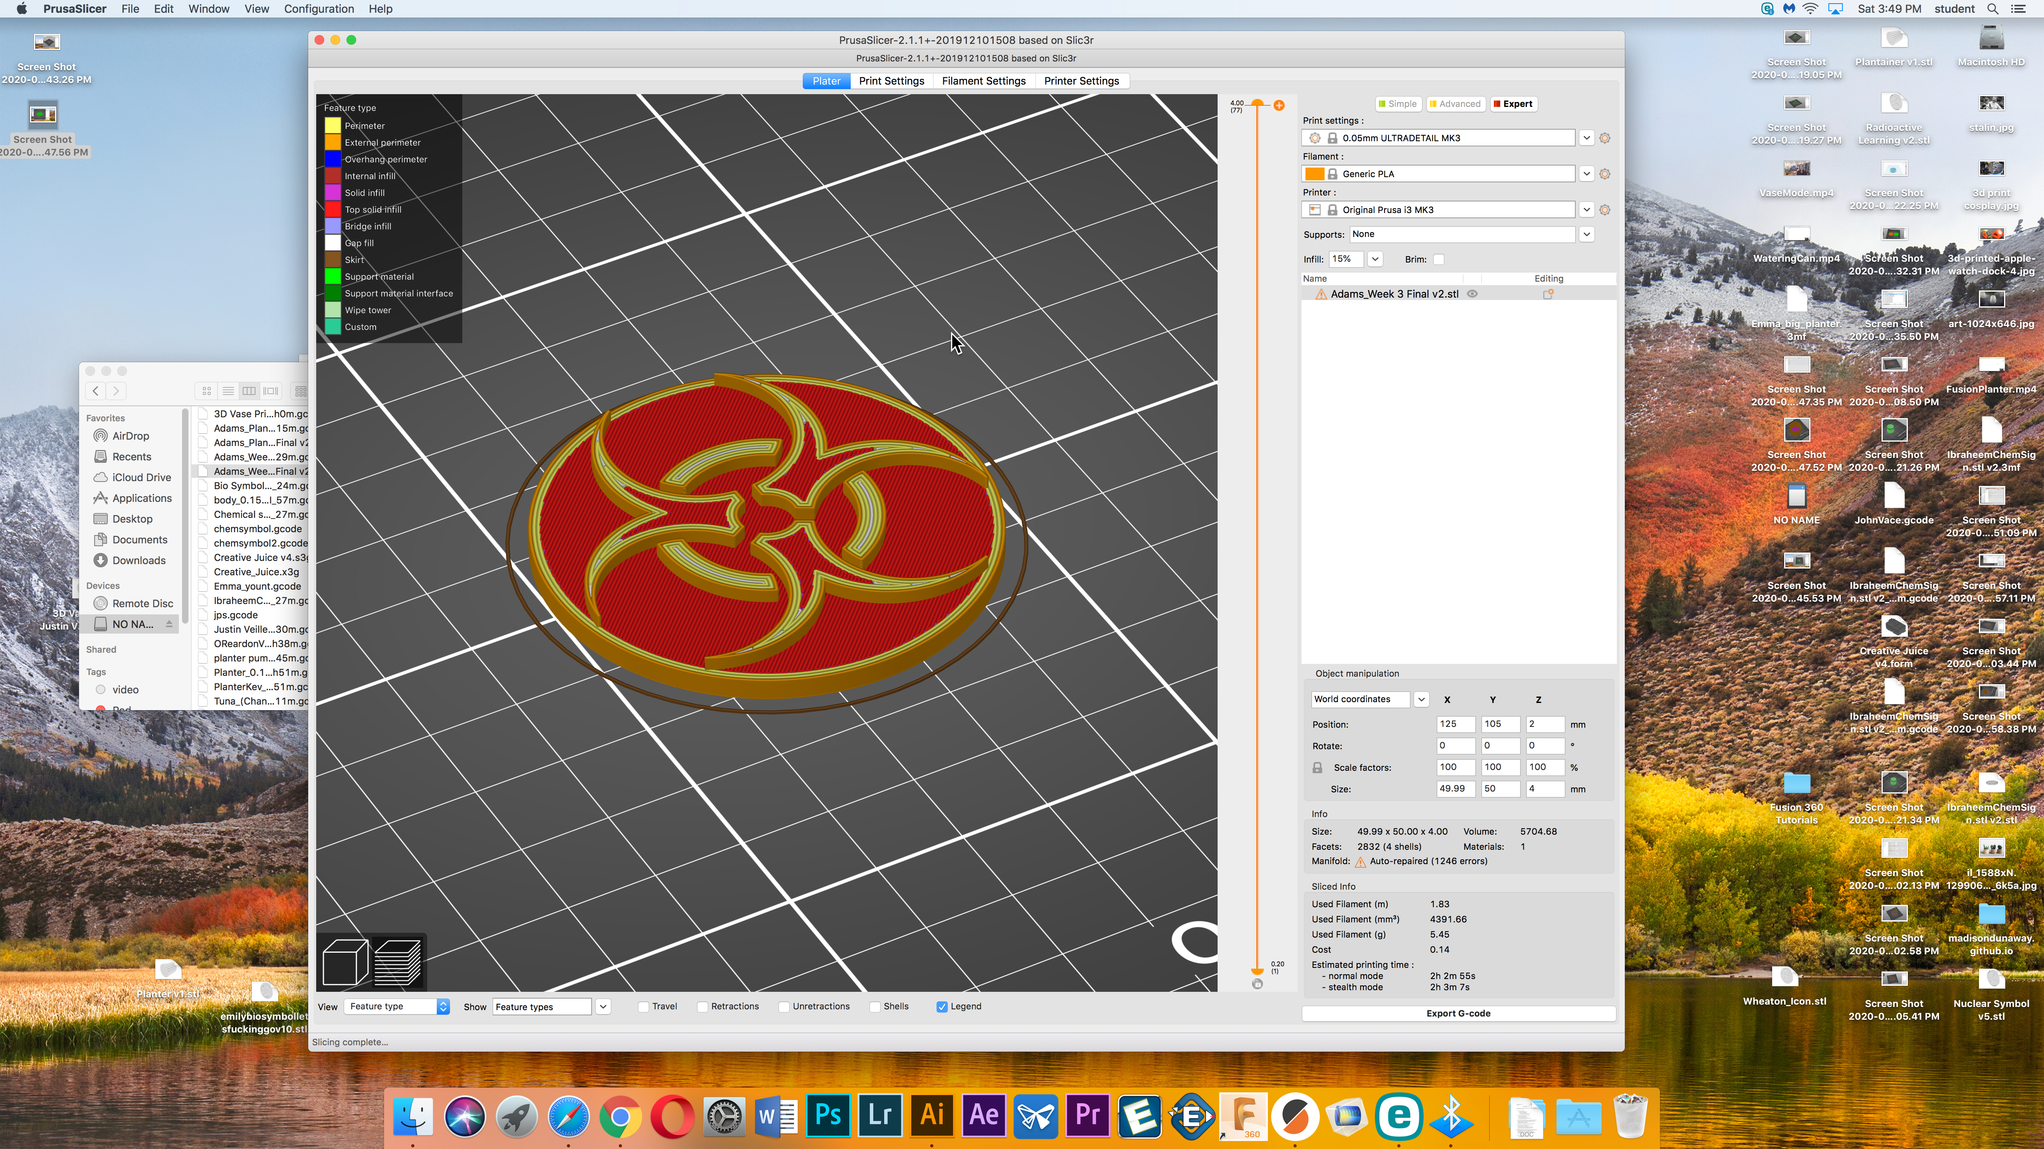Open the Filament Settings tab
This screenshot has height=1149, width=2044.
coord(983,81)
